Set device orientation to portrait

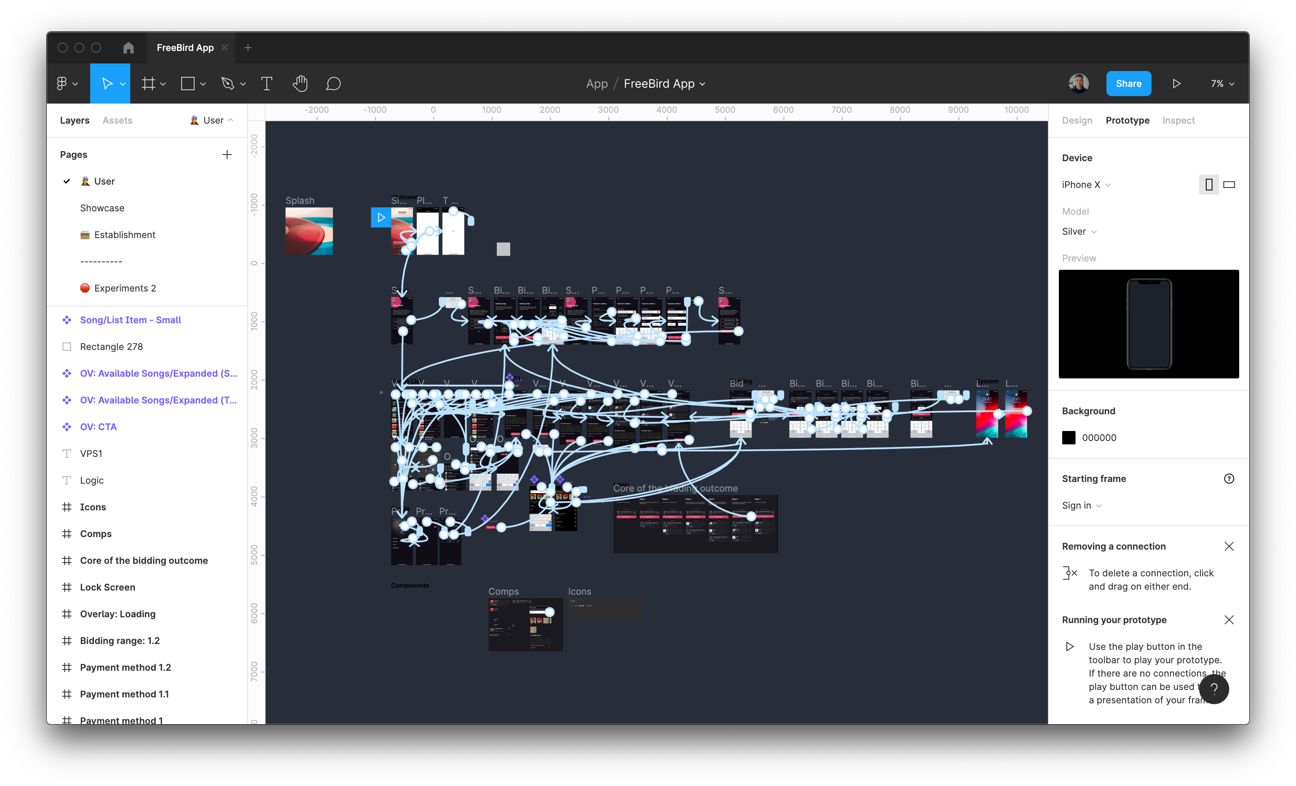[1209, 185]
